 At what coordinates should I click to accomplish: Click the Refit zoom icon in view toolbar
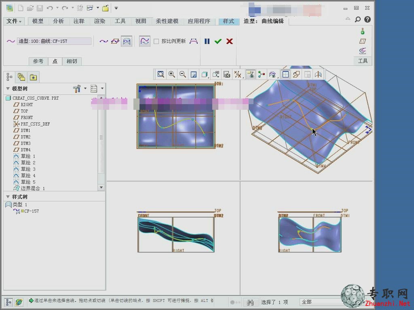click(161, 74)
